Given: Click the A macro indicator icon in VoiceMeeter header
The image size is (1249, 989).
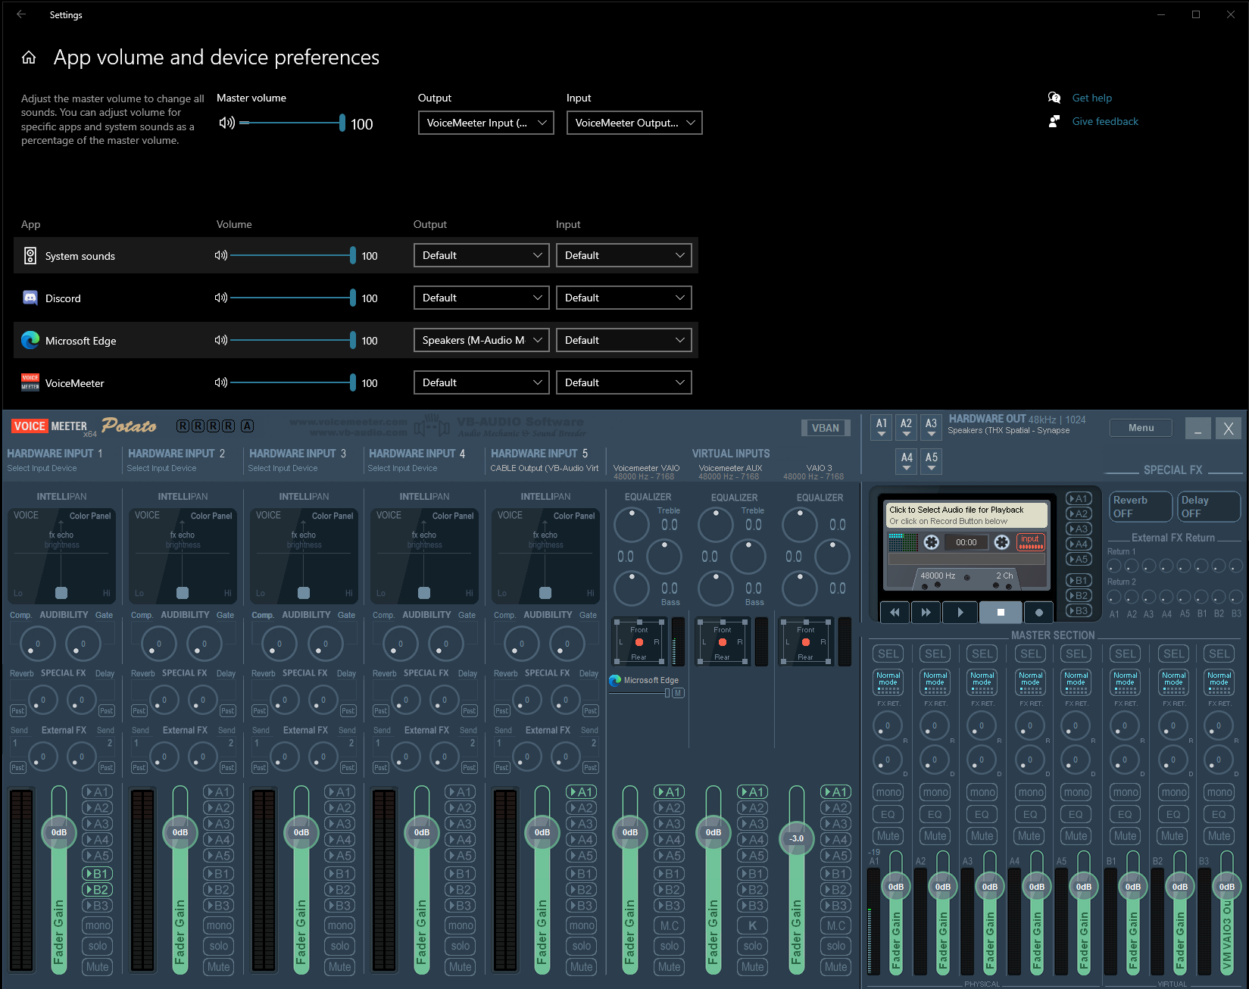Looking at the screenshot, I should (x=247, y=426).
